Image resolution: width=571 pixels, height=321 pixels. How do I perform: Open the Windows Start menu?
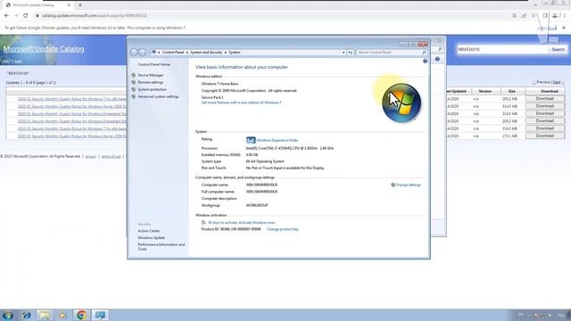pos(8,315)
